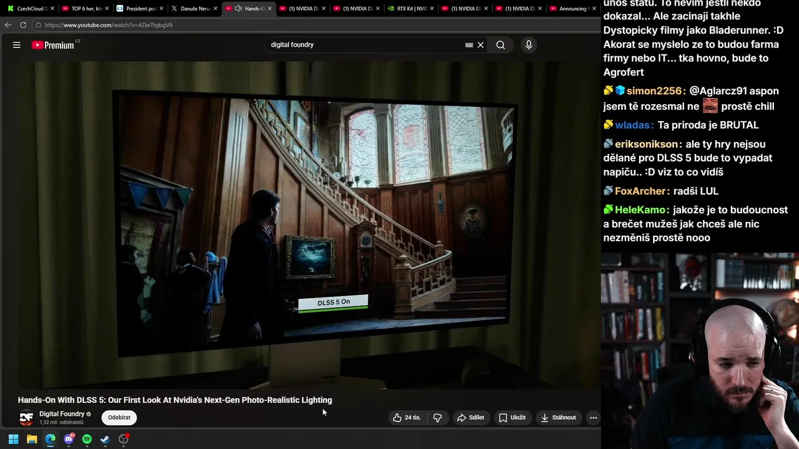This screenshot has width=799, height=449.
Task: Go back with browser back arrow
Action: point(7,25)
